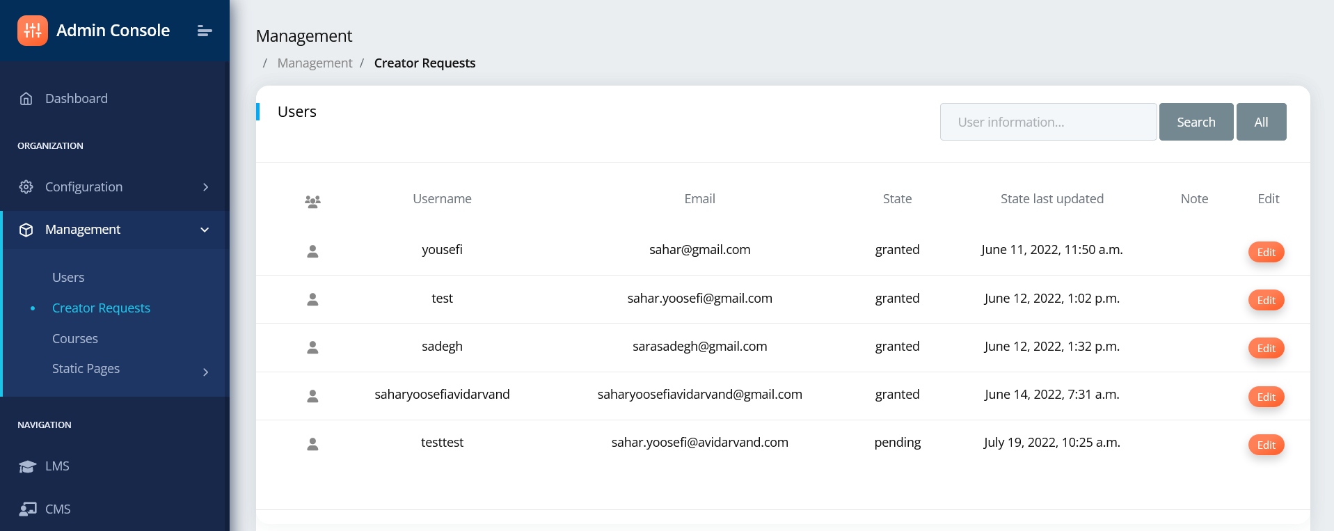Click the State column header
This screenshot has width=1334, height=531.
pyautogui.click(x=897, y=199)
